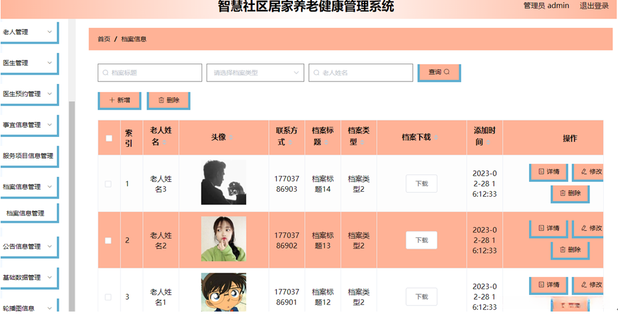Click the 档案信息 breadcrumb text
618x314 pixels.
point(134,39)
